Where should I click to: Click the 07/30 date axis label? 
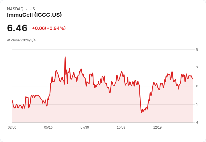tap(85, 127)
